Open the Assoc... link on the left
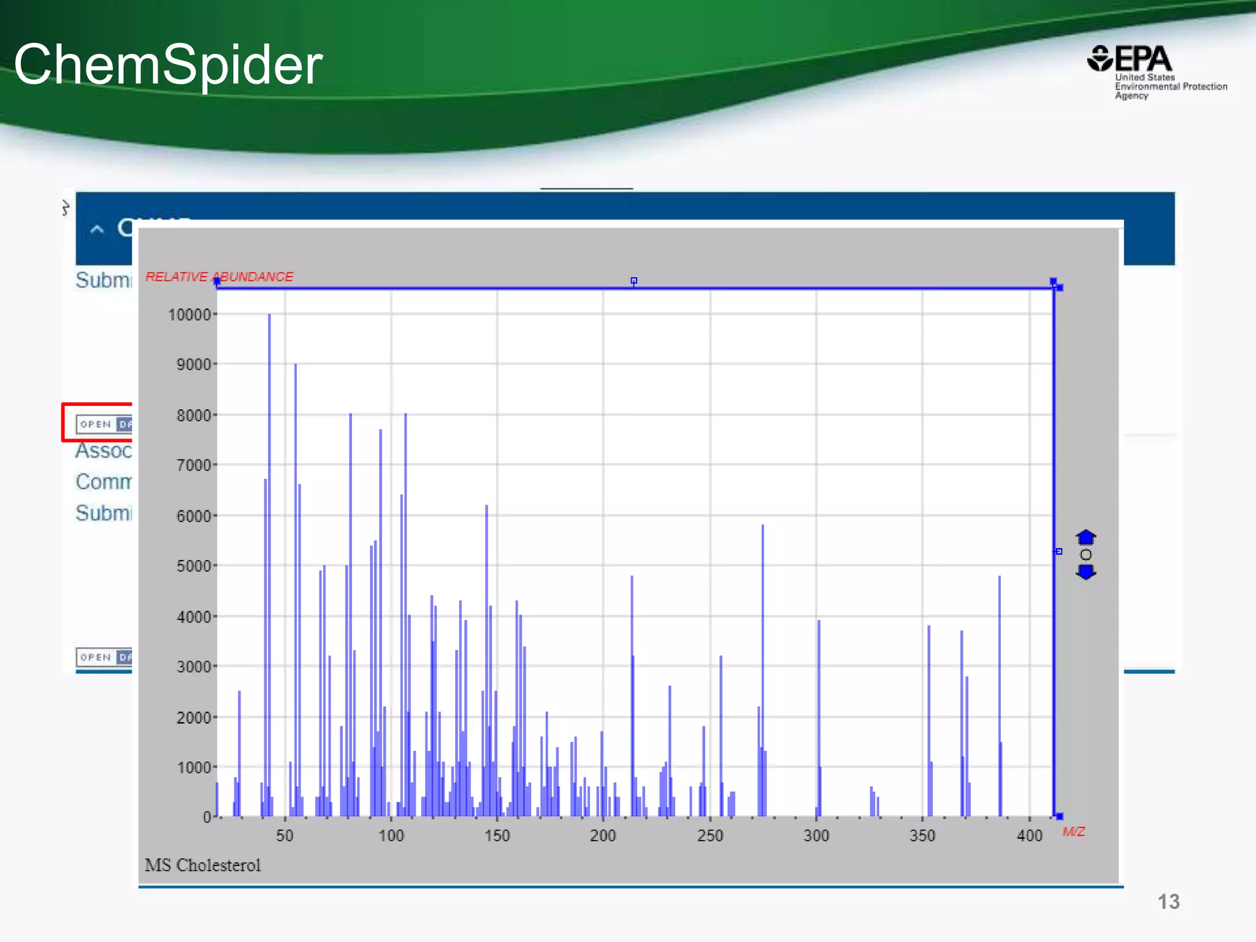Screen dimensions: 1256x942 (104, 451)
